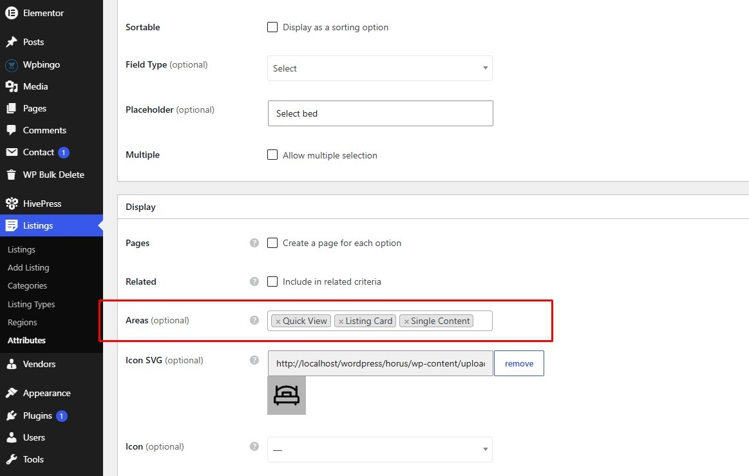Open the Field Type Select dropdown
The height and width of the screenshot is (476, 749).
[380, 68]
